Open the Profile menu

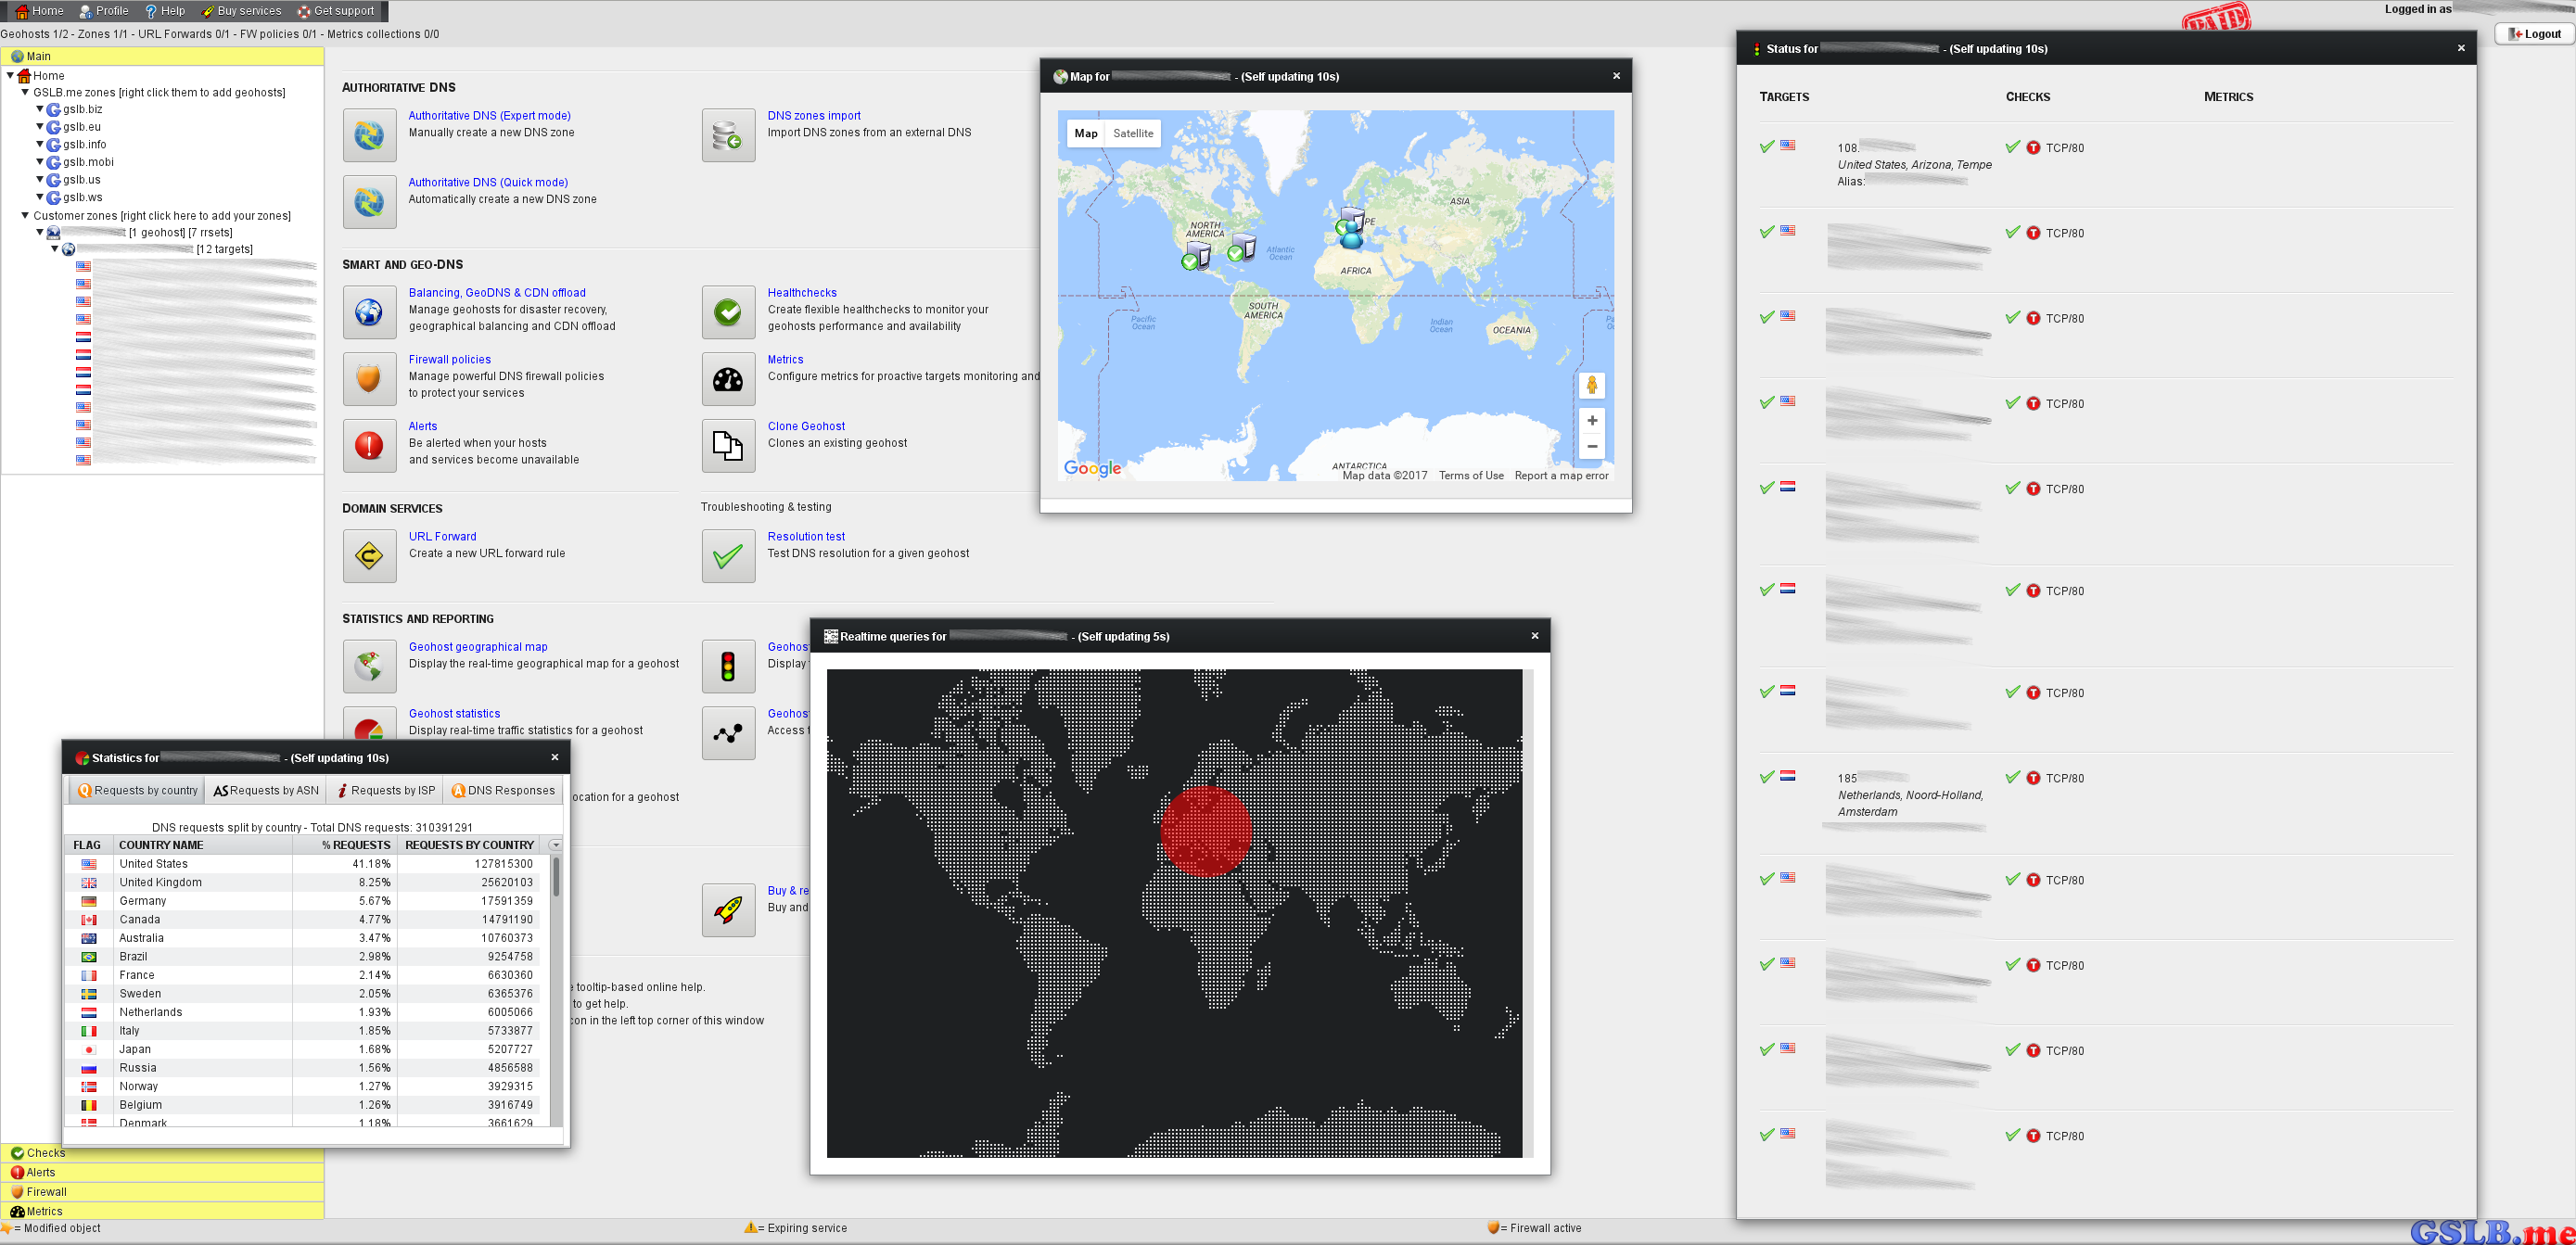tap(104, 11)
